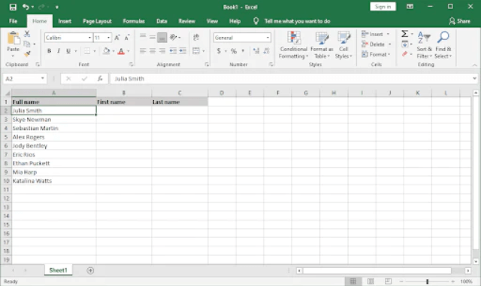Apply a fill color from the paint bucket
Viewport: 481px width, 286px height.
pyautogui.click(x=106, y=51)
